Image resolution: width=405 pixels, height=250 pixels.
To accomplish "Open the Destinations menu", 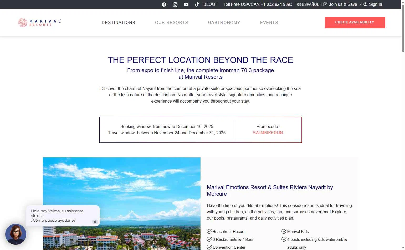I will point(119,23).
